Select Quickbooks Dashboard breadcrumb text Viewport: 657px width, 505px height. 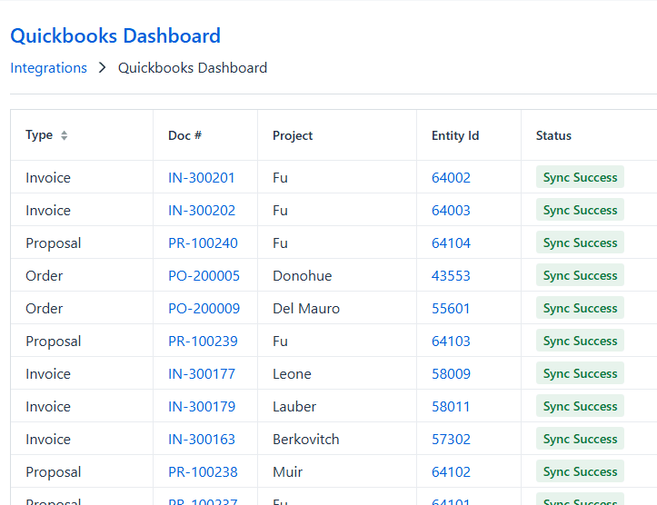[193, 68]
